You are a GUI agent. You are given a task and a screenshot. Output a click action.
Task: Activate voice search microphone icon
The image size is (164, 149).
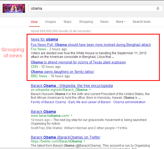point(158,8)
